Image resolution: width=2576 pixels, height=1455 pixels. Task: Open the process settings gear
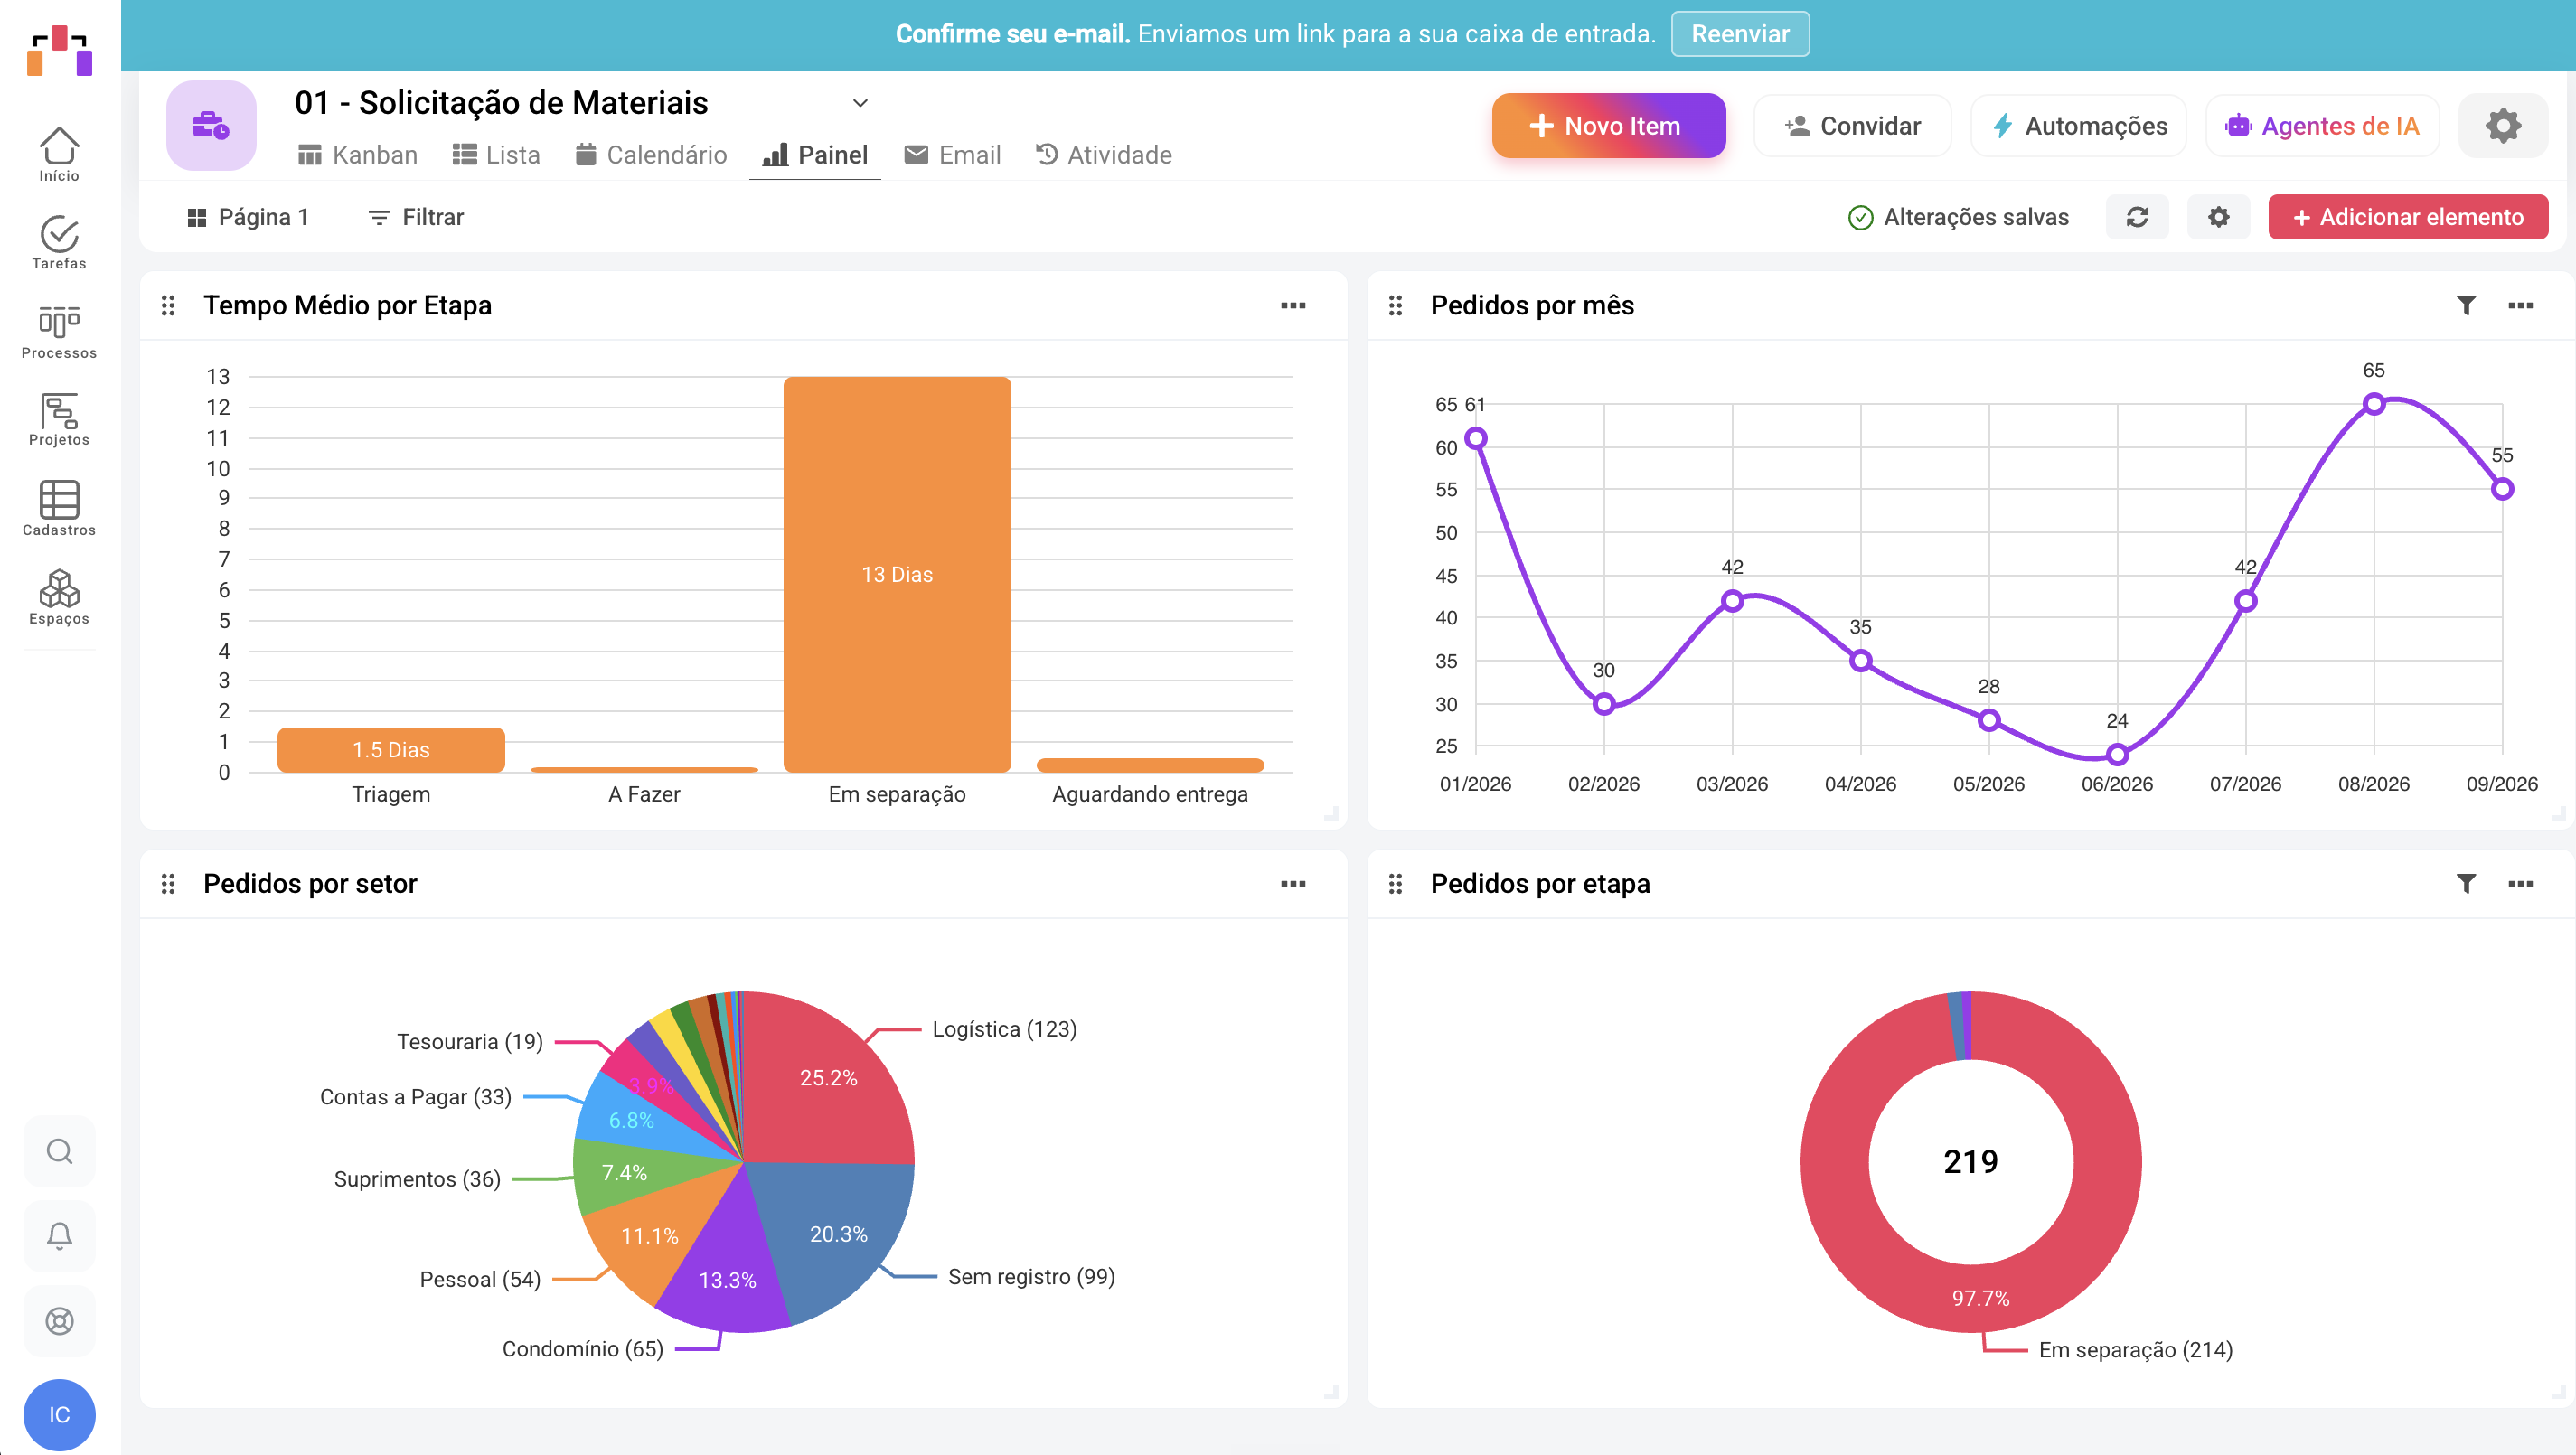click(x=2503, y=126)
